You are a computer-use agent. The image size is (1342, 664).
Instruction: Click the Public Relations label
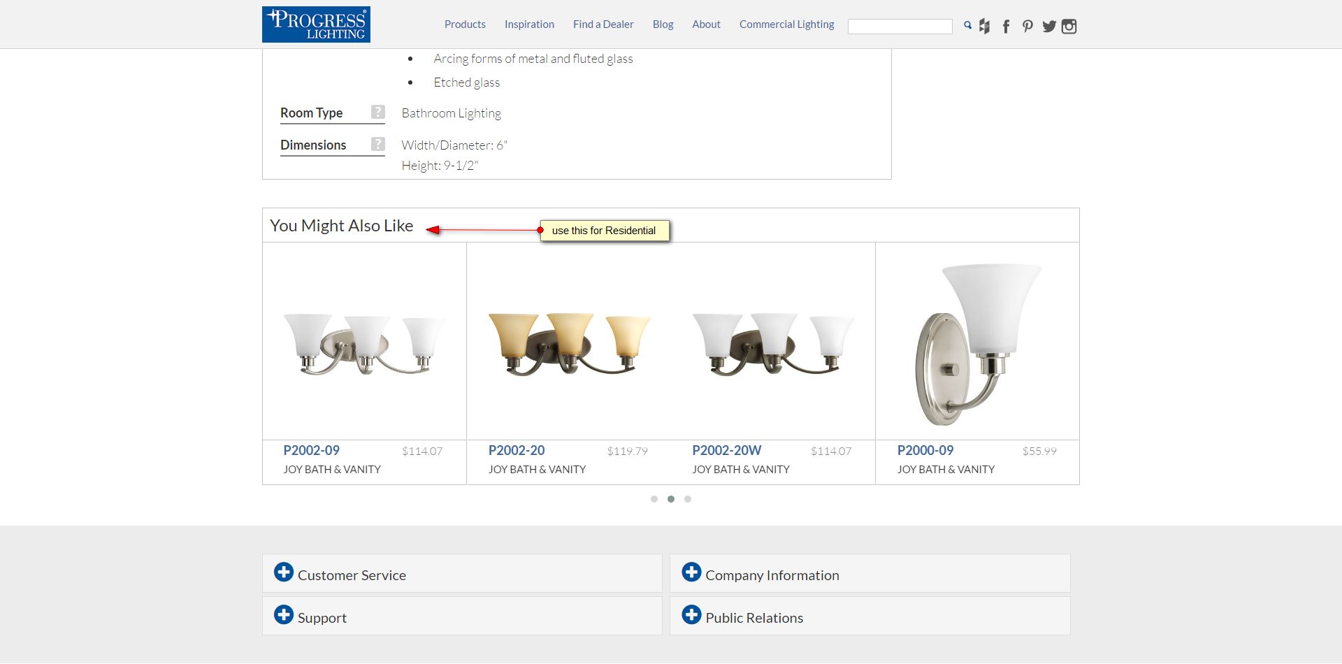[754, 618]
